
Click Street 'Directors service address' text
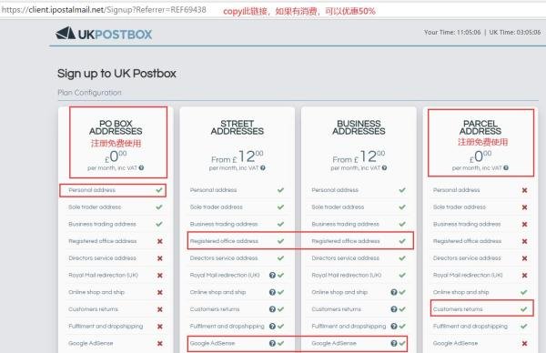224,258
